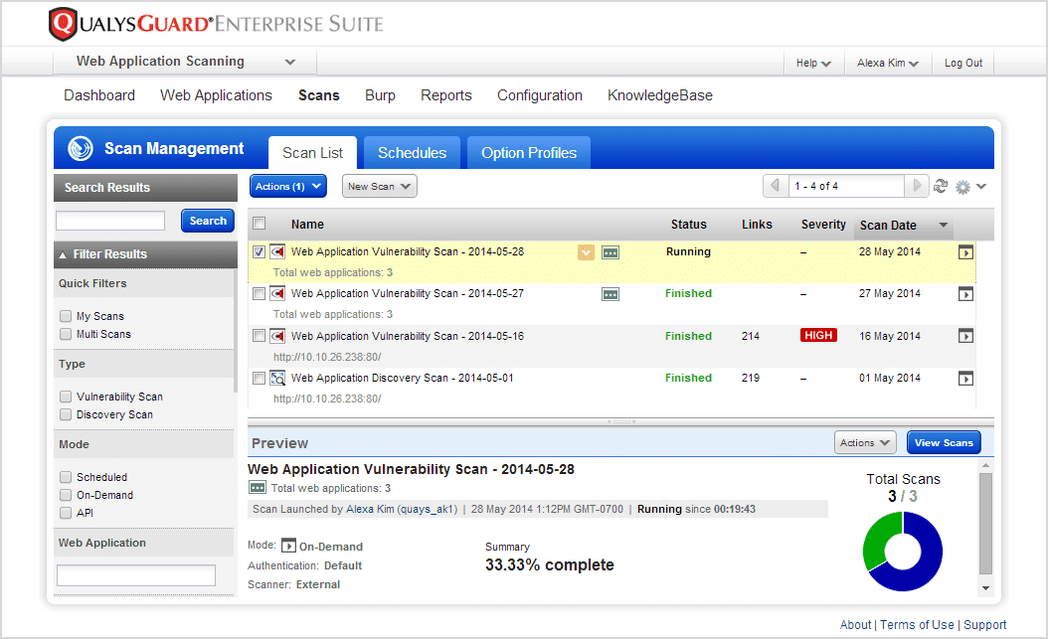This screenshot has height=639, width=1048.
Task: Click on-demand mode icon for 28 May 2014
Action: (x=965, y=252)
